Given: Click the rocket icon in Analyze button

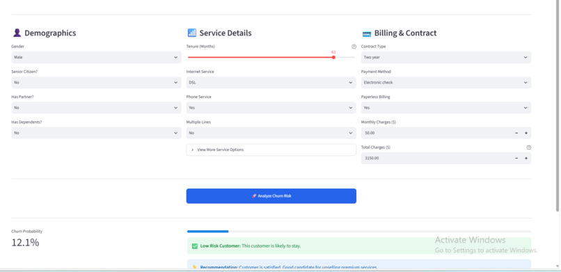Looking at the screenshot, I should pyautogui.click(x=254, y=196).
